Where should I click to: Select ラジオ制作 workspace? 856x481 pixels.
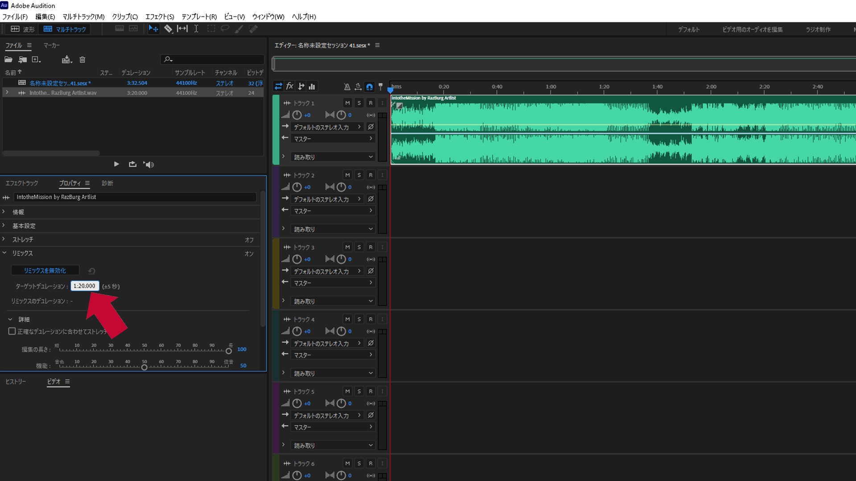coord(818,29)
